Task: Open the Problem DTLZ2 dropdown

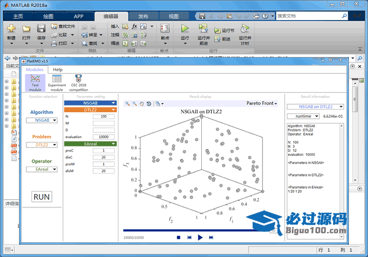Action: coord(42,145)
